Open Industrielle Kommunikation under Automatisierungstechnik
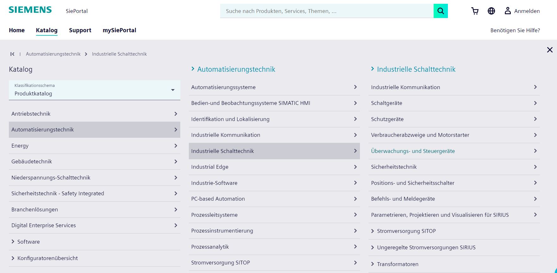 tap(274, 135)
